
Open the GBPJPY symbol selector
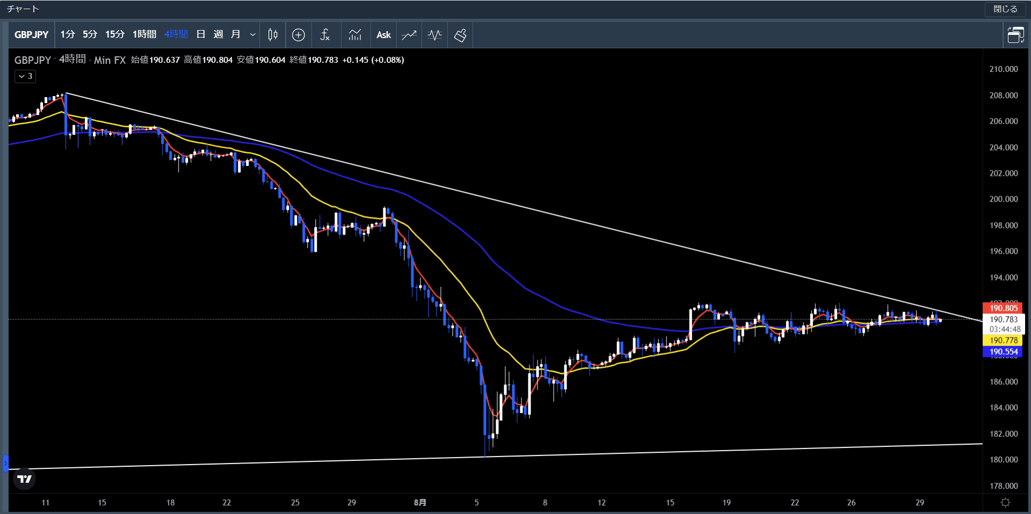(32, 35)
